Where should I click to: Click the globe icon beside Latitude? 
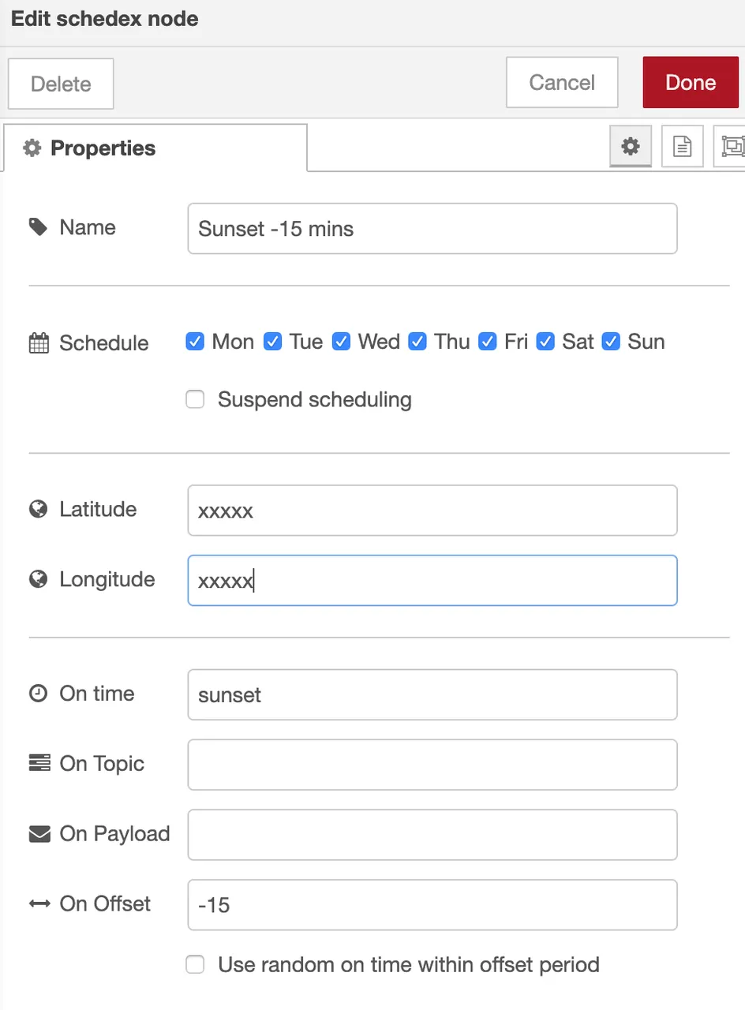click(38, 510)
